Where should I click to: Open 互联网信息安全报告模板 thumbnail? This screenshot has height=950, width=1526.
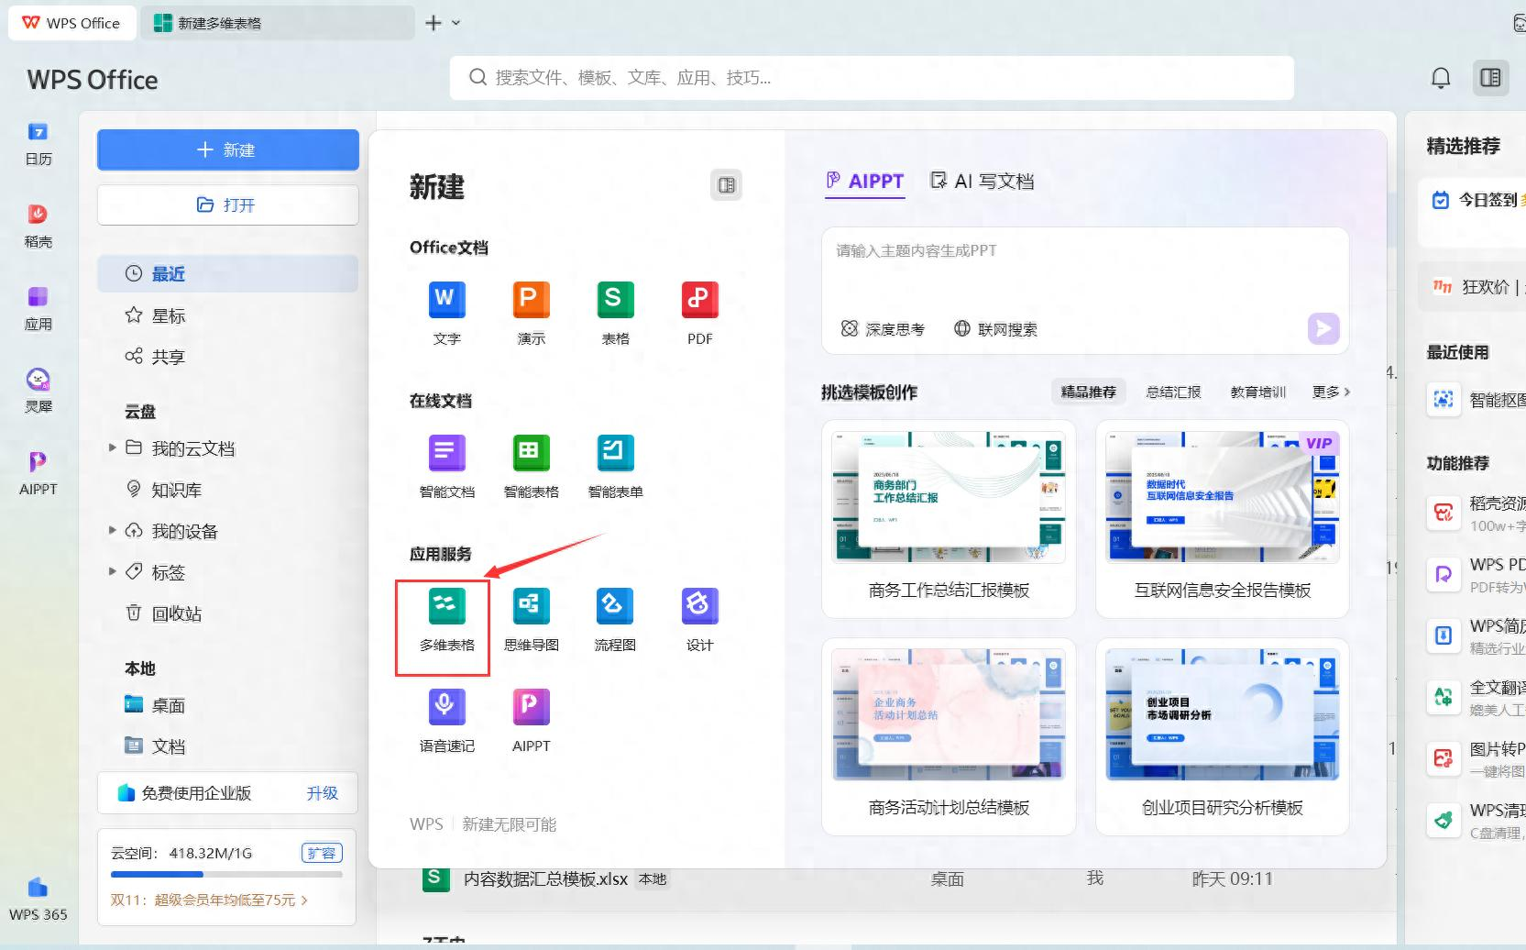(x=1222, y=497)
